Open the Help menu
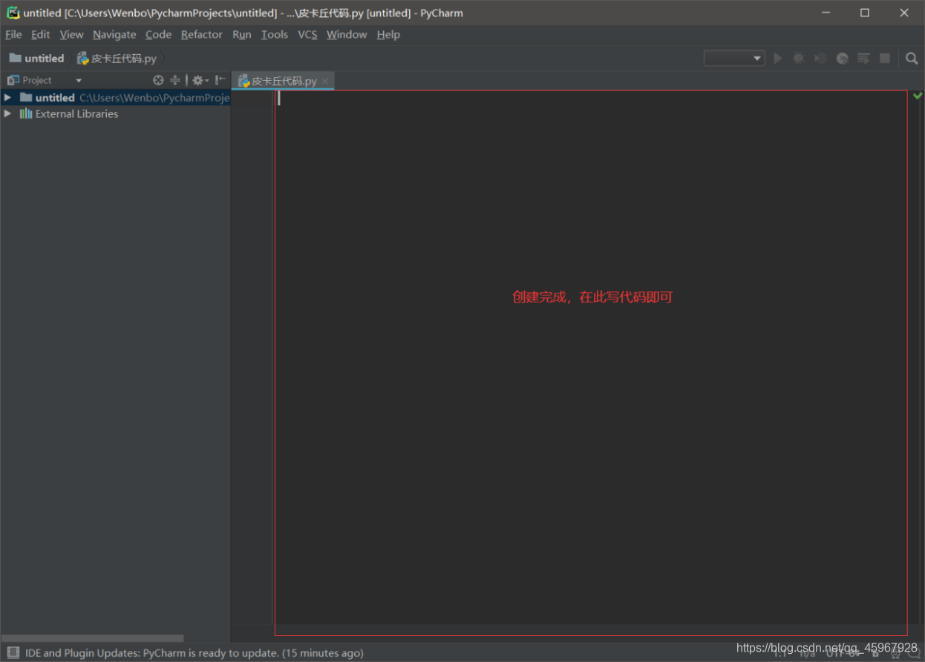This screenshot has width=925, height=662. pos(388,34)
